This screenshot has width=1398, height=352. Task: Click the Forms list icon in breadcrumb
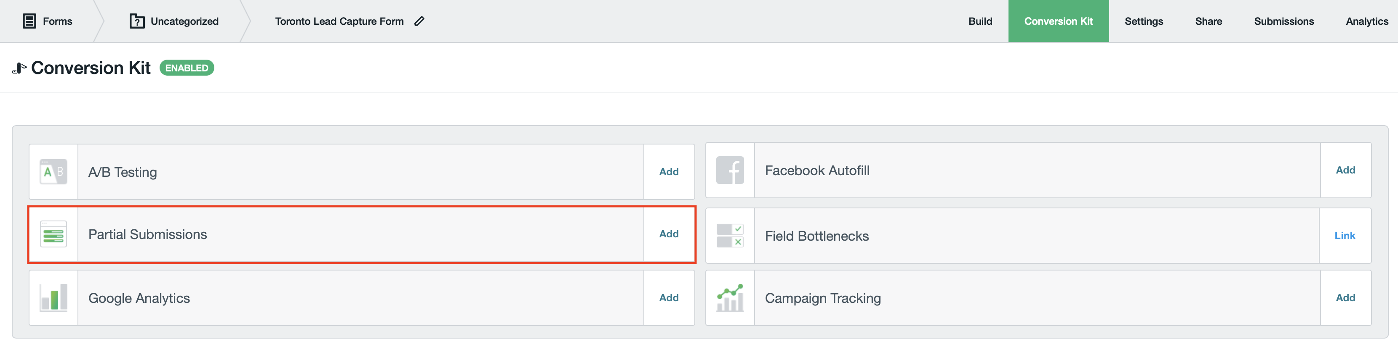(29, 21)
